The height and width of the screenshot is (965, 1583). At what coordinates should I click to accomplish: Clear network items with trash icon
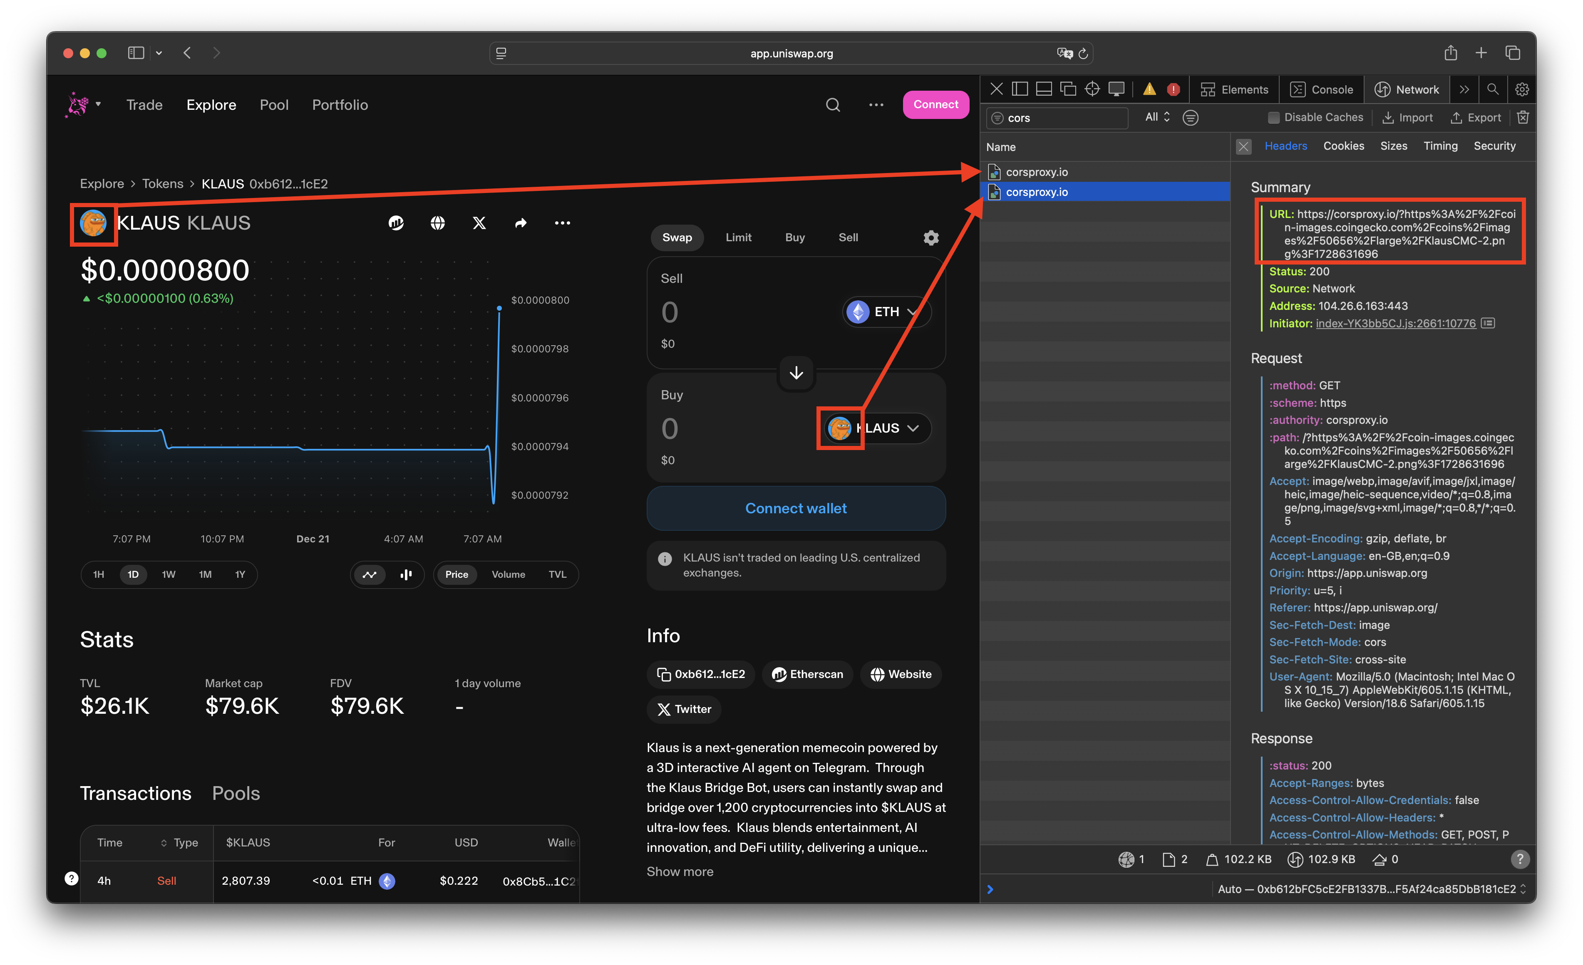coord(1523,117)
